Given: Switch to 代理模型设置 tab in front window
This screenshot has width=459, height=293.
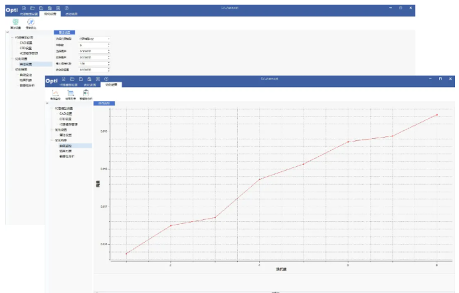Looking at the screenshot, I should tap(68, 85).
